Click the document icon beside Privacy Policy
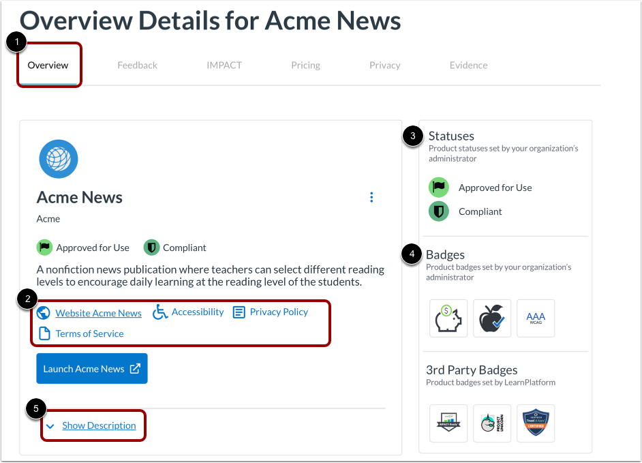642x463 pixels. tap(239, 312)
